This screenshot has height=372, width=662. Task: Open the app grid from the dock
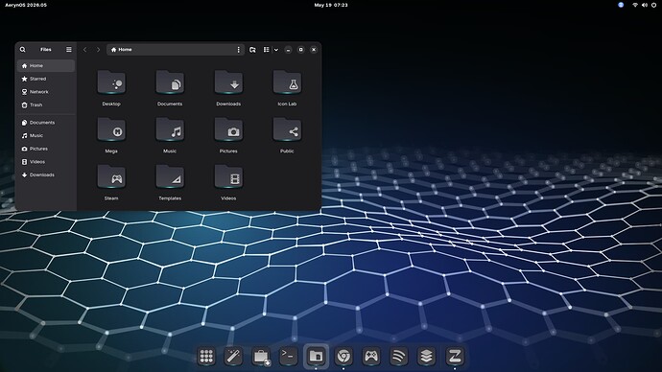pyautogui.click(x=206, y=357)
